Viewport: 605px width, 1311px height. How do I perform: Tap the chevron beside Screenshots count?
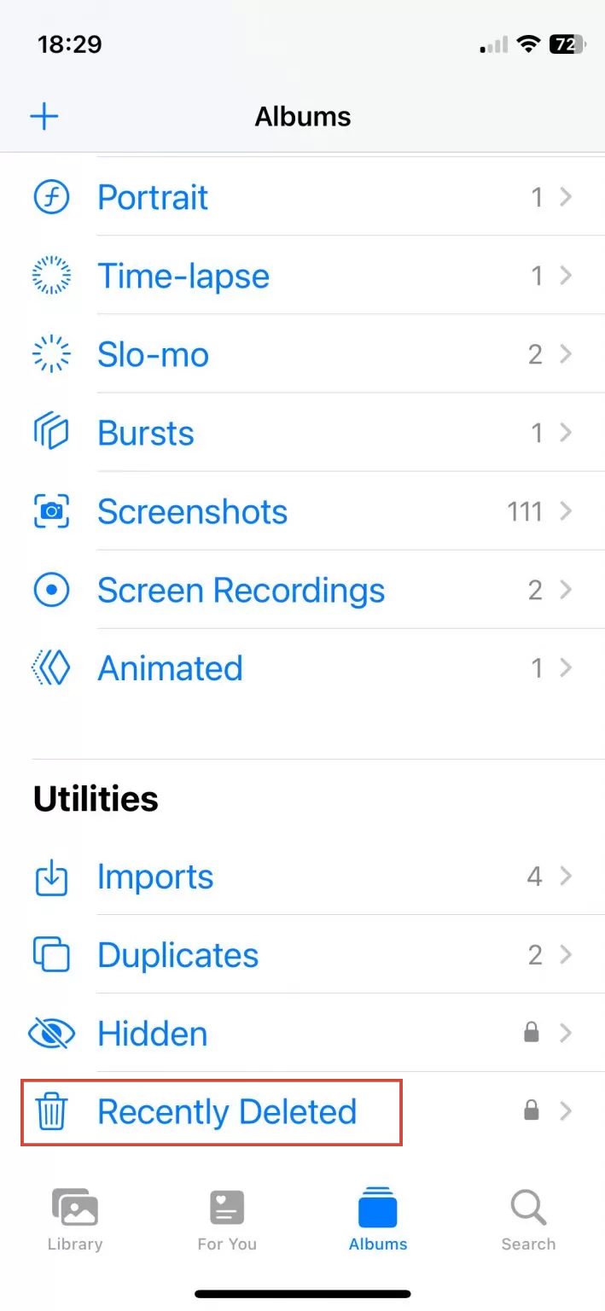[565, 511]
